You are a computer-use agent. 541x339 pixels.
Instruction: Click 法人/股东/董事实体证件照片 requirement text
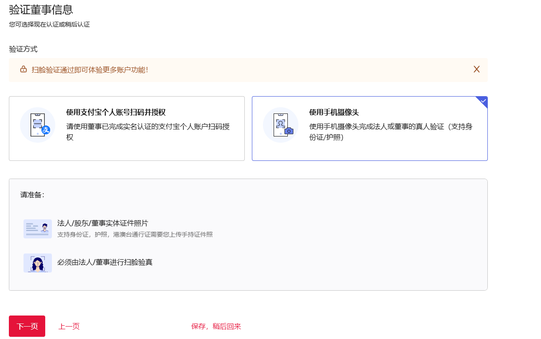pyautogui.click(x=102, y=223)
